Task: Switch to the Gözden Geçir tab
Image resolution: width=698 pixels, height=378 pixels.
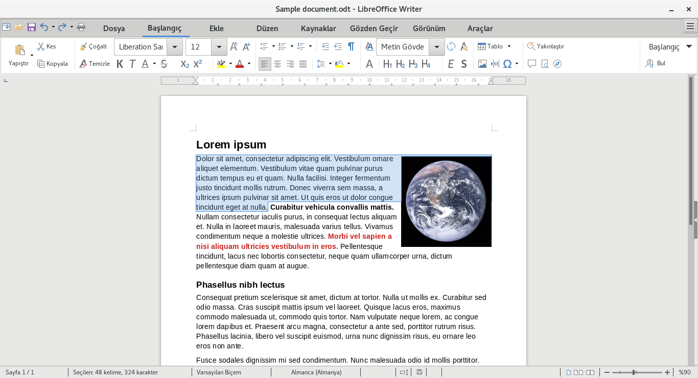Action: pos(374,29)
